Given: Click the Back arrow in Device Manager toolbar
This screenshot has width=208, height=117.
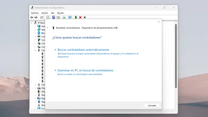Looking at the screenshot, I should tap(32, 17).
